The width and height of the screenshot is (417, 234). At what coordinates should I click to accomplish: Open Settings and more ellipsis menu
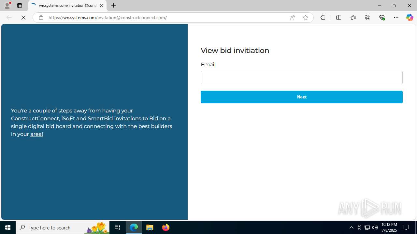pyautogui.click(x=396, y=18)
